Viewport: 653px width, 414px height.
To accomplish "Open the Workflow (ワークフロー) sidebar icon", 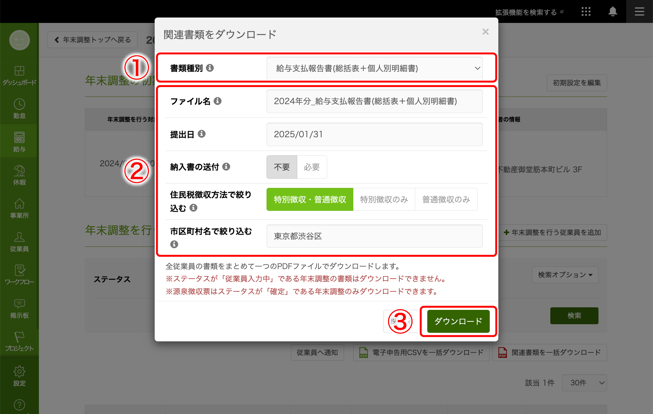I will point(19,275).
